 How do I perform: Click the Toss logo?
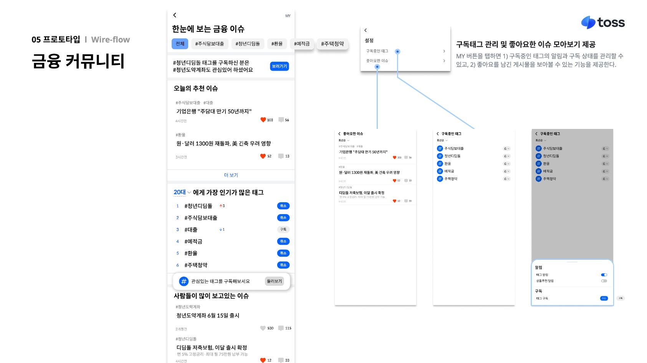(603, 23)
